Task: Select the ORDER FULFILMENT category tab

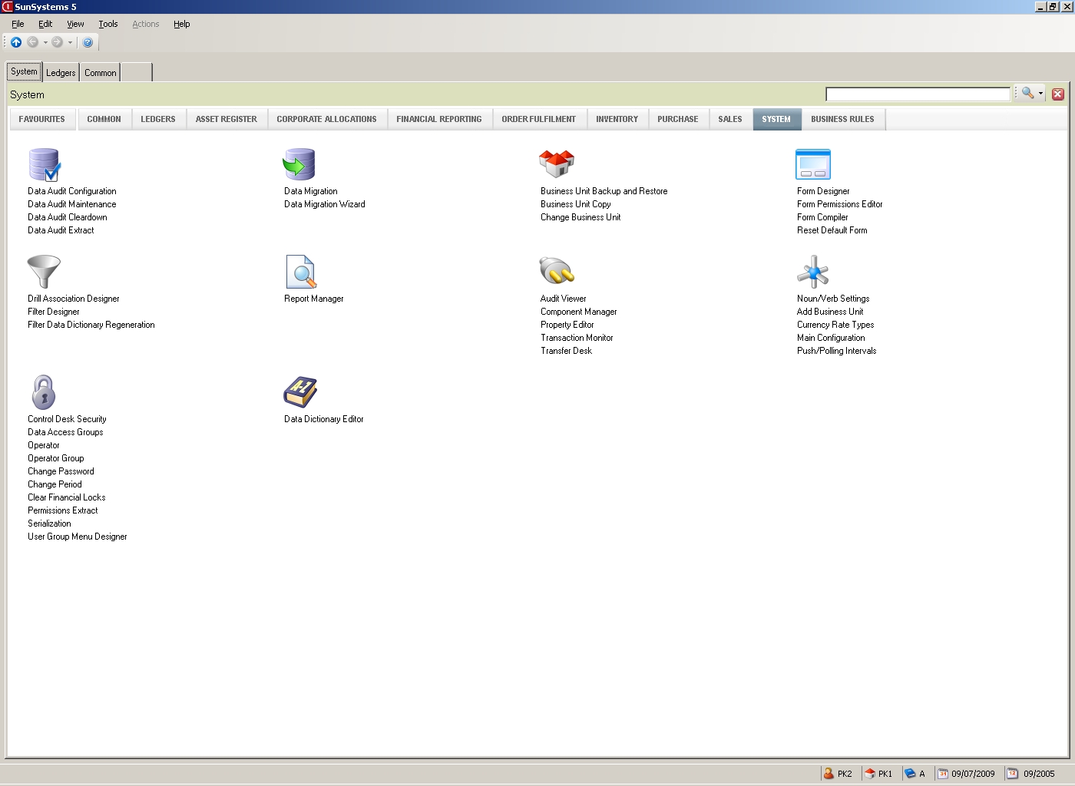Action: [539, 119]
